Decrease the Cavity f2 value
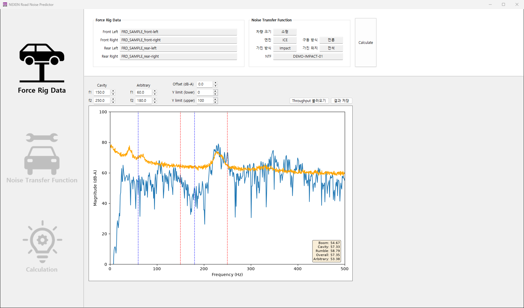Image resolution: width=524 pixels, height=308 pixels. point(113,102)
